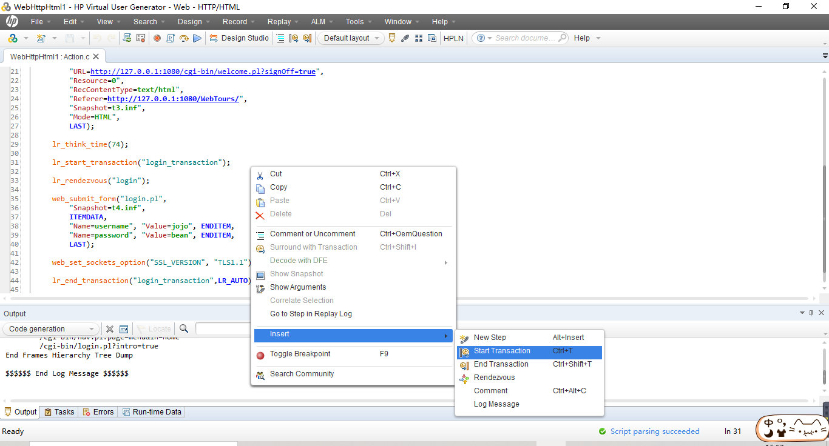Click the Output pane pin icon
This screenshot has width=829, height=446.
click(811, 313)
